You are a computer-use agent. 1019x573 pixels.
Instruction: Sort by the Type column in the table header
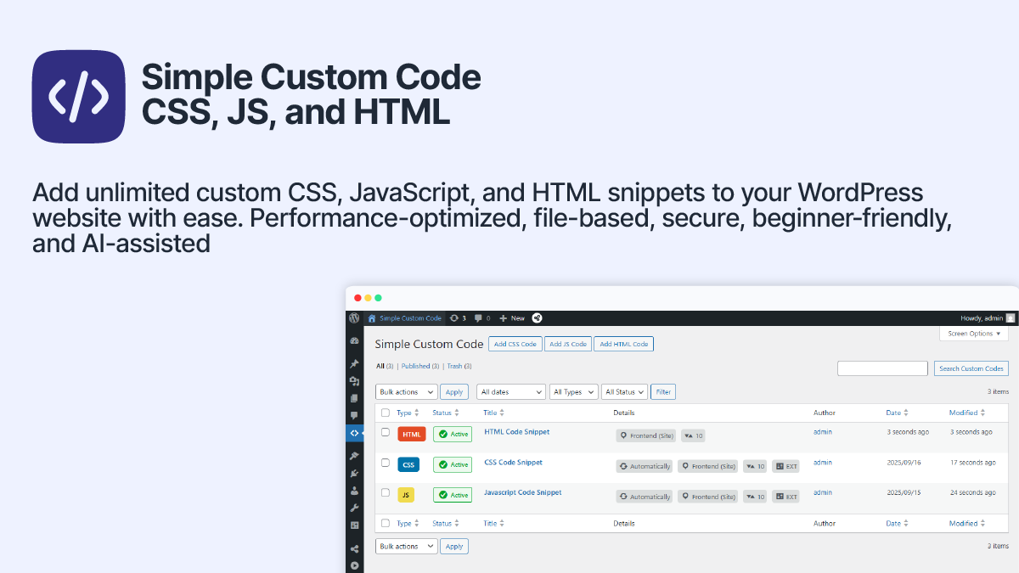click(x=408, y=413)
